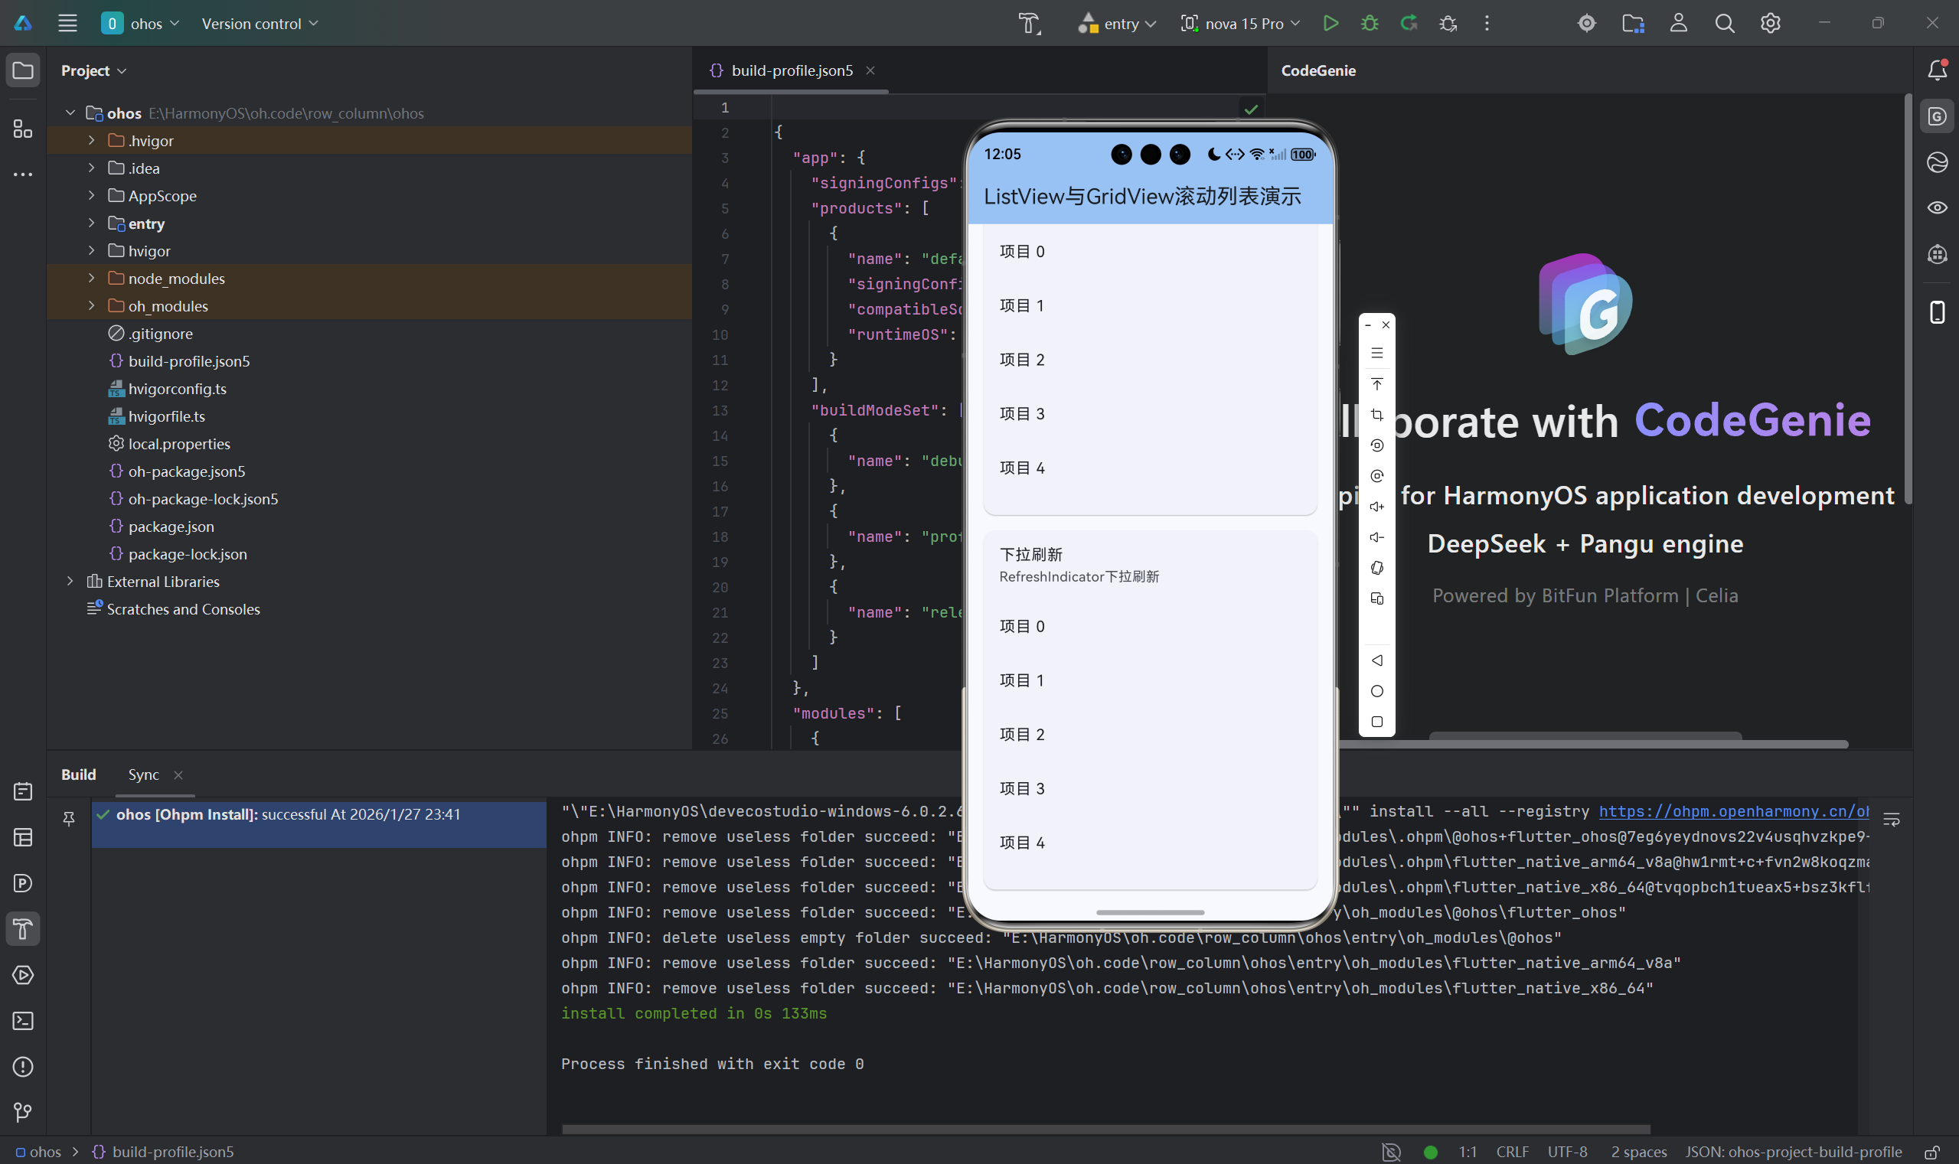Open the Version control dropdown
The width and height of the screenshot is (1959, 1164).
(260, 24)
